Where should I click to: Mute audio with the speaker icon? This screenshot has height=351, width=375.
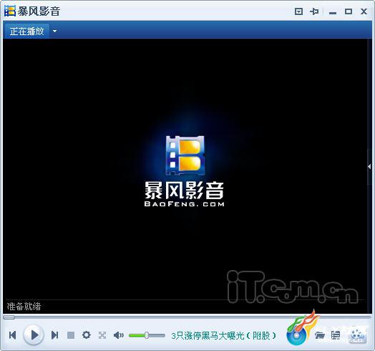[119, 335]
